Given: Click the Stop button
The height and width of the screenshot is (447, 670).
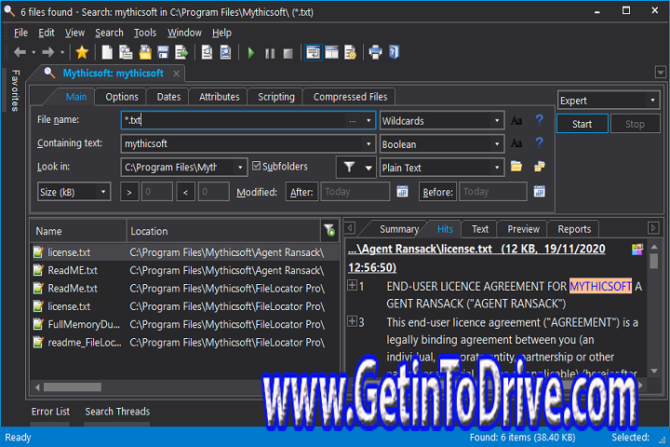Looking at the screenshot, I should (x=635, y=124).
